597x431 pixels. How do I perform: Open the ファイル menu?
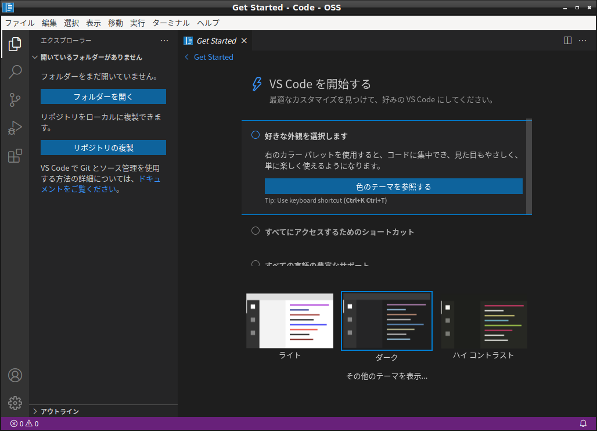(x=20, y=23)
